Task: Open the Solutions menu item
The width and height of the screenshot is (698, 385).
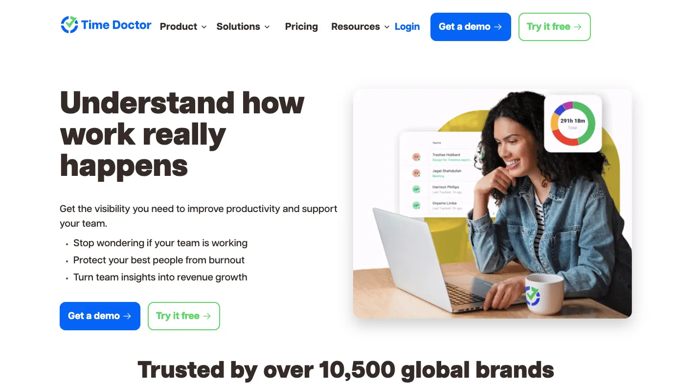Action: pyautogui.click(x=238, y=26)
